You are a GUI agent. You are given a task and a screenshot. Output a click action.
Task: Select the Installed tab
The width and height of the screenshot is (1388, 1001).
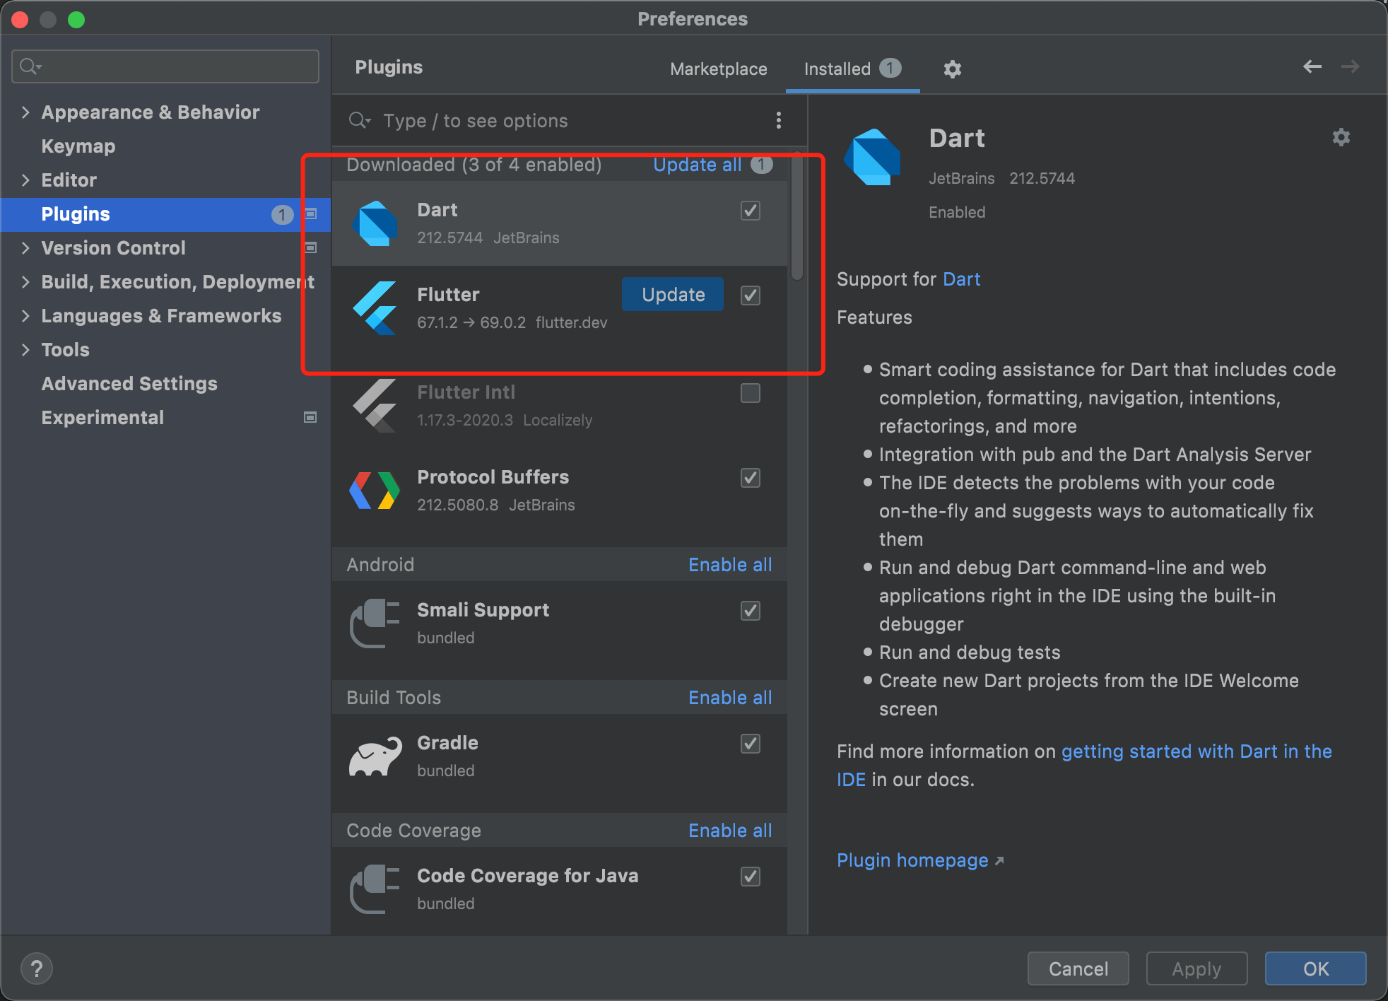tap(837, 69)
